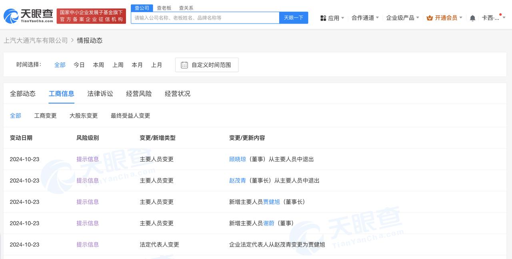This screenshot has height=259, width=512.
Task: Select the 上周 time filter
Action: (118, 65)
